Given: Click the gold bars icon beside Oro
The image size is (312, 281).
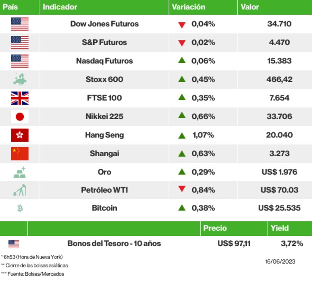Looking at the screenshot, I should (20, 172).
